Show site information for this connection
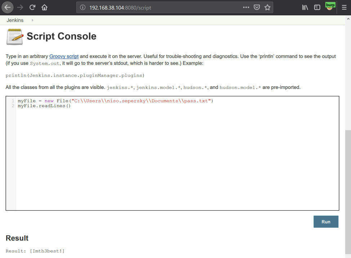Image resolution: width=351 pixels, height=258 pixels. 83,8
